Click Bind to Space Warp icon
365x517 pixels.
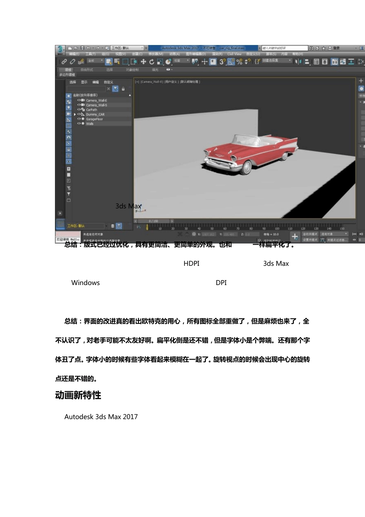[x=81, y=62]
